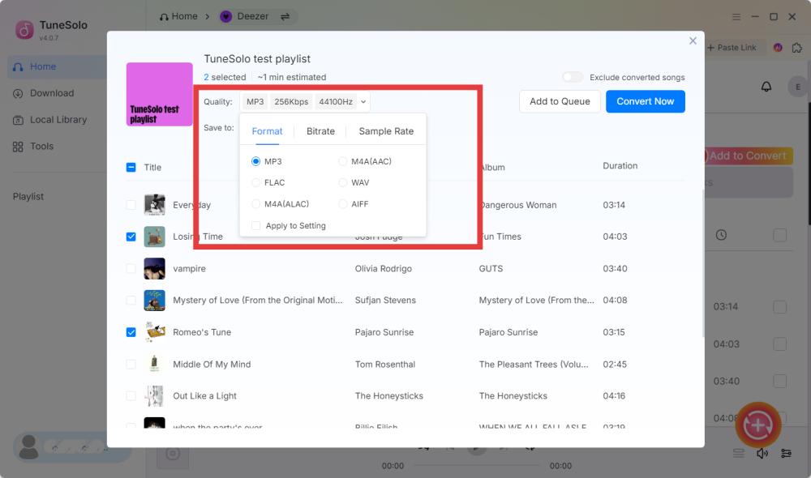Click the switch service arrows icon

click(285, 16)
